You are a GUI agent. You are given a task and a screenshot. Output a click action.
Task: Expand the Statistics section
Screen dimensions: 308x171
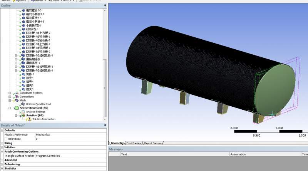(2, 168)
